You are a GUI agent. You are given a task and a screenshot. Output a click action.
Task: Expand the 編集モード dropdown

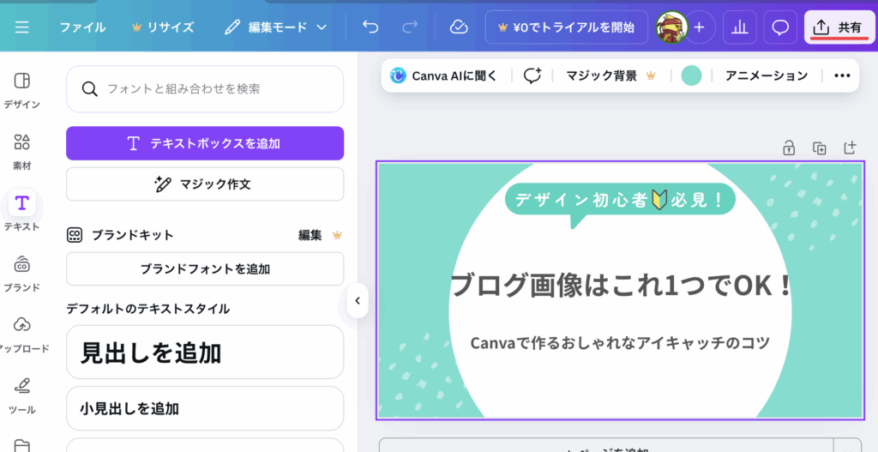276,27
